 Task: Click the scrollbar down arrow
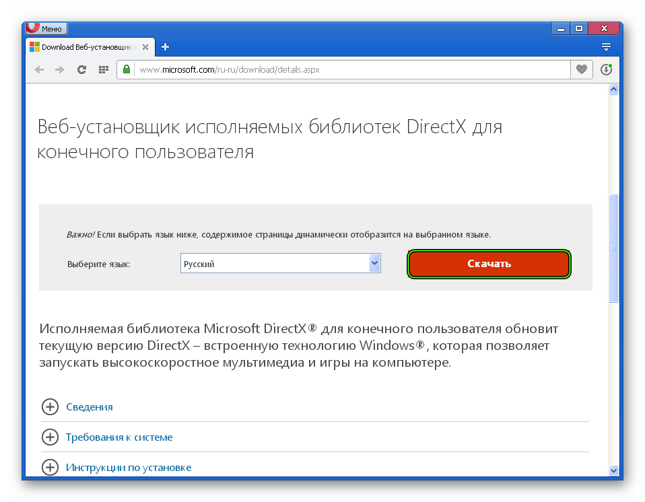point(613,471)
